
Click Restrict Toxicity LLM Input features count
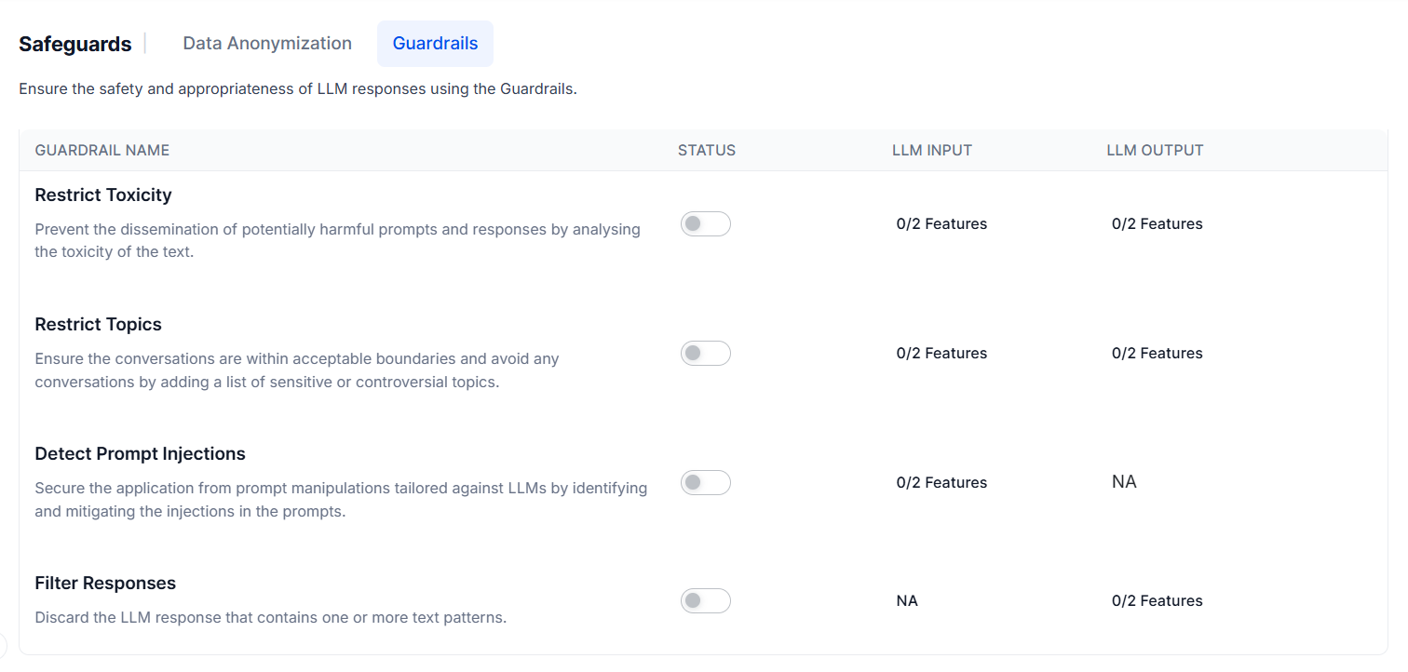(941, 224)
